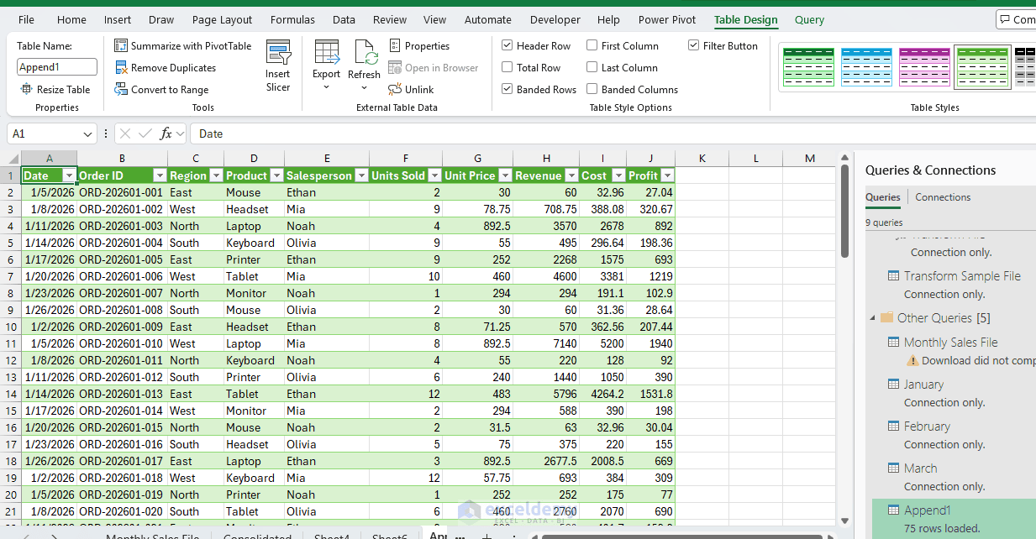Image resolution: width=1036 pixels, height=539 pixels.
Task: Switch to the Power Pivot tab
Action: click(666, 20)
